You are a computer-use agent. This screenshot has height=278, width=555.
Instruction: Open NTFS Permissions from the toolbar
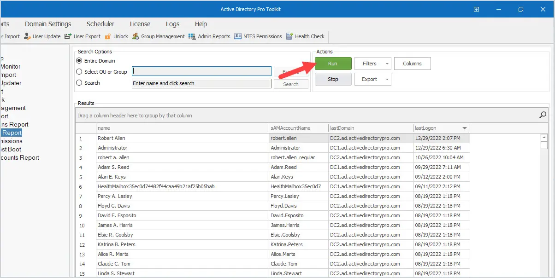(x=258, y=36)
